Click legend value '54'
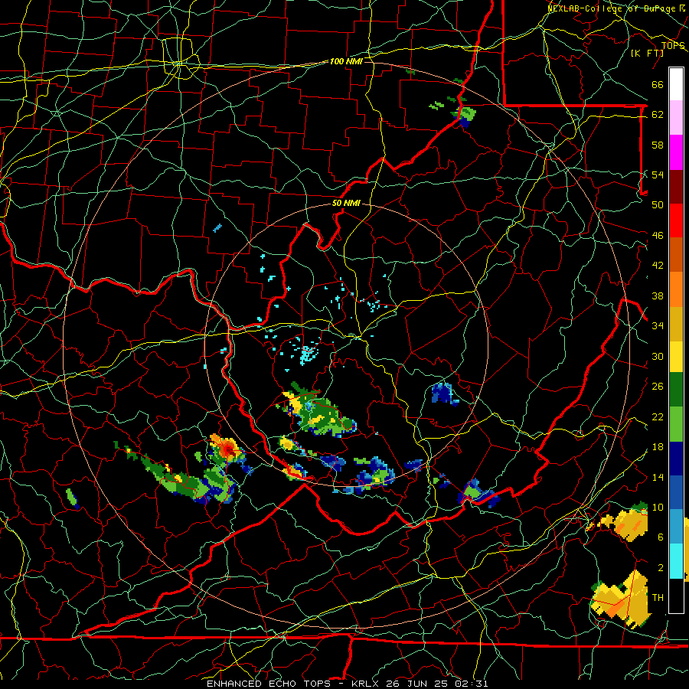Viewport: 689px width, 689px height. 658,175
